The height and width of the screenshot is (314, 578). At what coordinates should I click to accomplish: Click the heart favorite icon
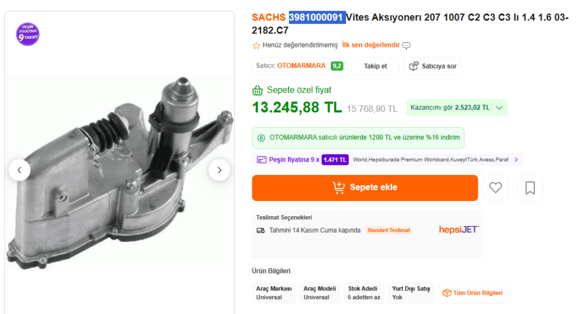pyautogui.click(x=495, y=188)
